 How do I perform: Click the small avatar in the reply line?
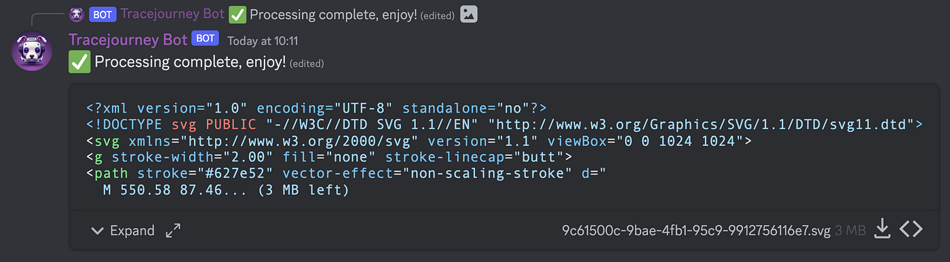tap(77, 14)
